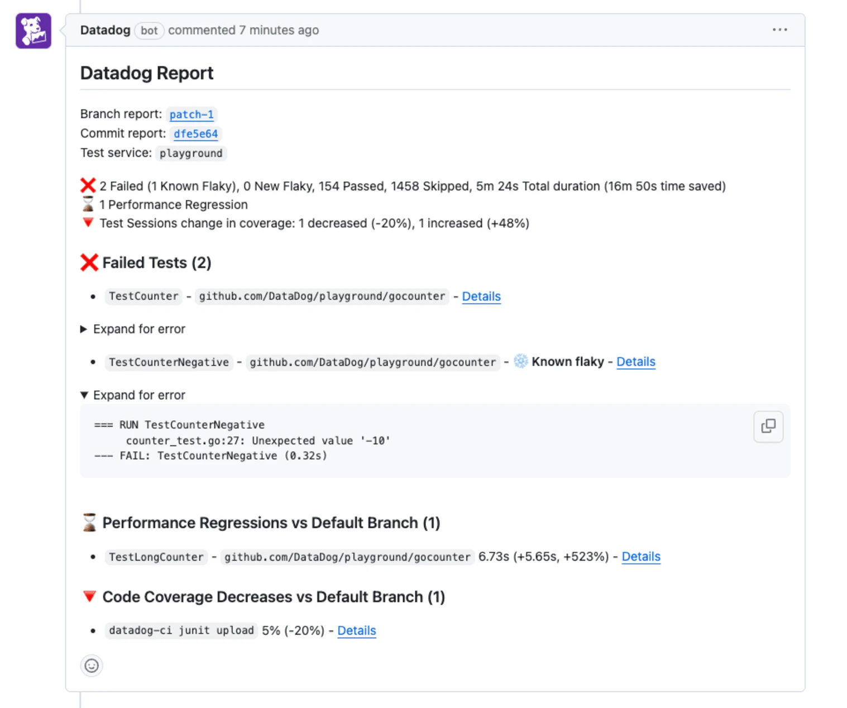
Task: Click red triangle beside Code Coverage Decreases
Action: pos(89,596)
